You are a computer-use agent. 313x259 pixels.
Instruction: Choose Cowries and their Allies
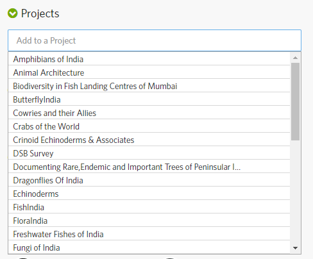tap(149, 113)
